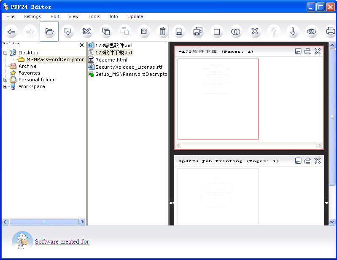The image size is (337, 260).
Task: Toggle preview with the eye icon
Action: pyautogui.click(x=311, y=32)
